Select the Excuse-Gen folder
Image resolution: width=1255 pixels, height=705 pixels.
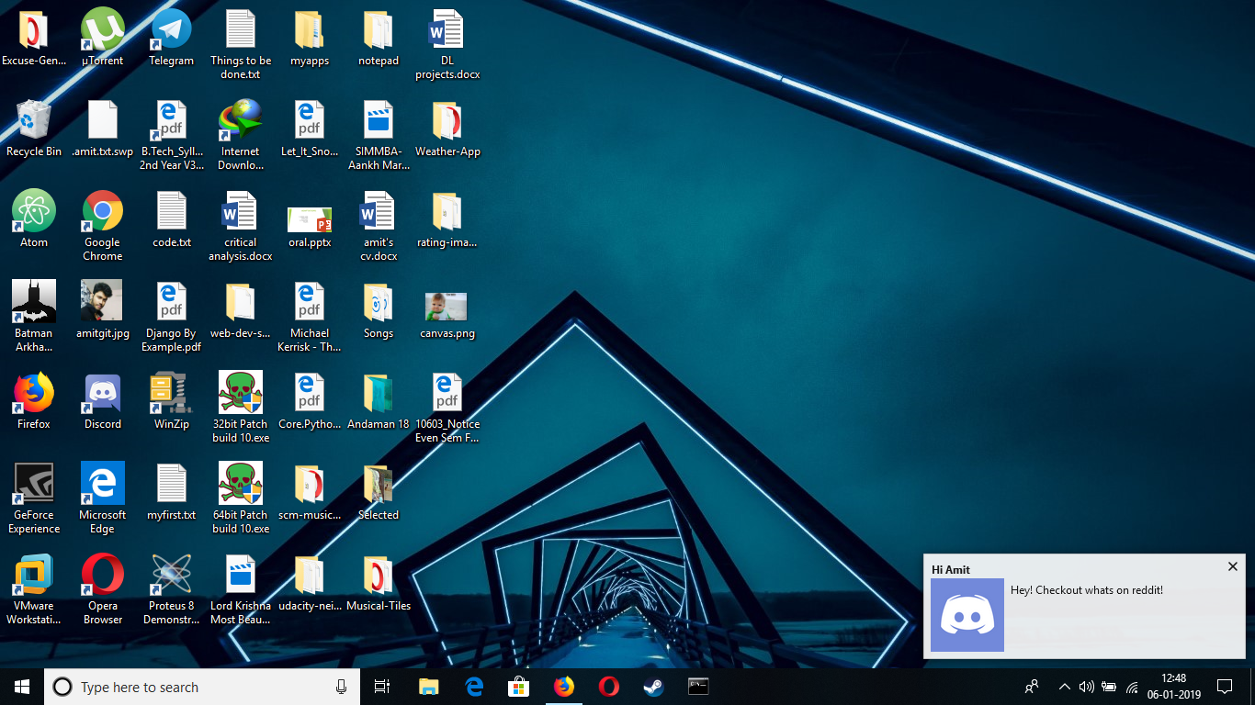(34, 39)
